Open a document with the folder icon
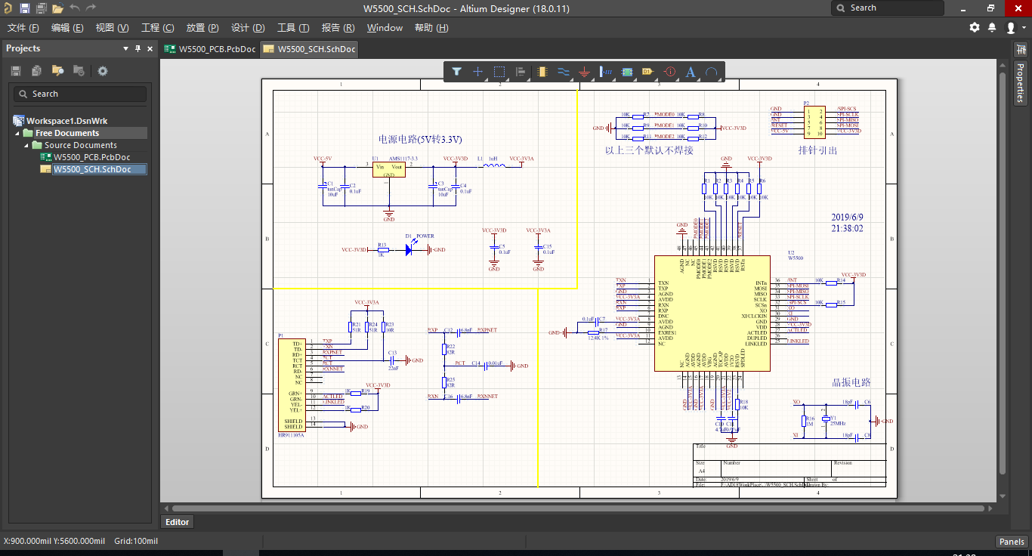Viewport: 1032px width, 556px height. coord(57,8)
